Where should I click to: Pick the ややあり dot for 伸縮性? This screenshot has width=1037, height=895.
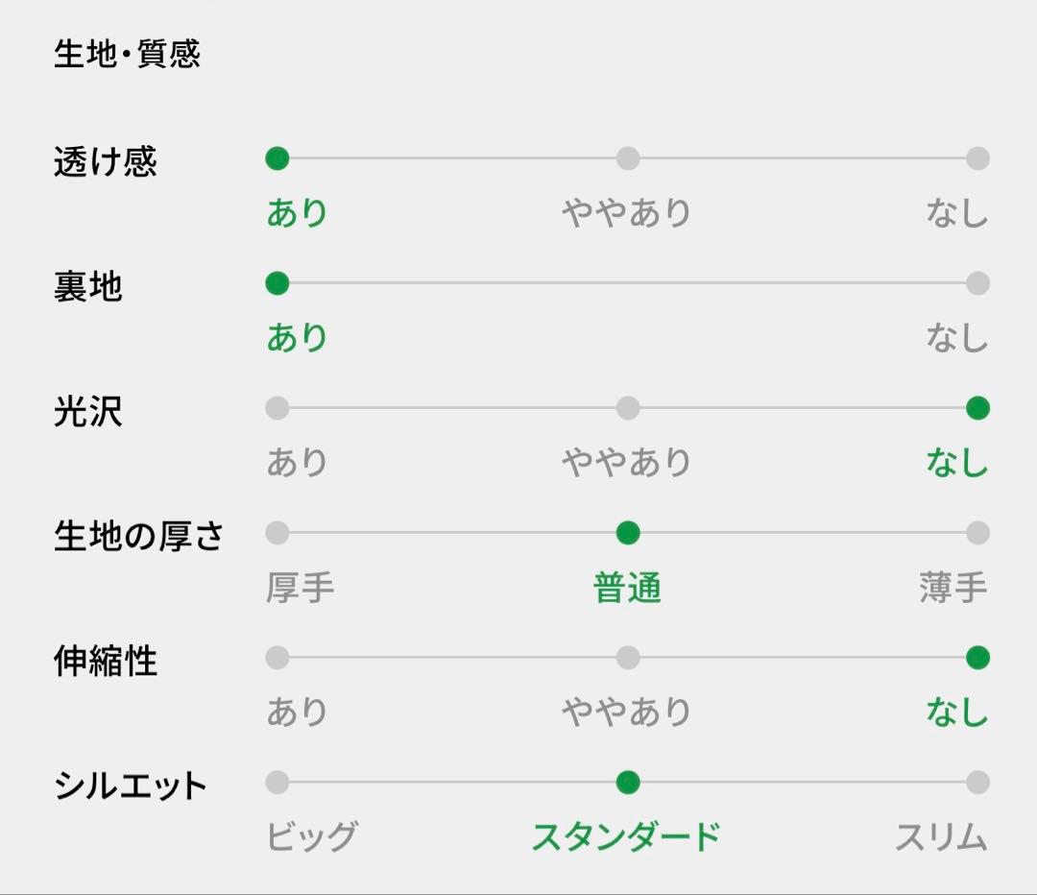pyautogui.click(x=628, y=658)
